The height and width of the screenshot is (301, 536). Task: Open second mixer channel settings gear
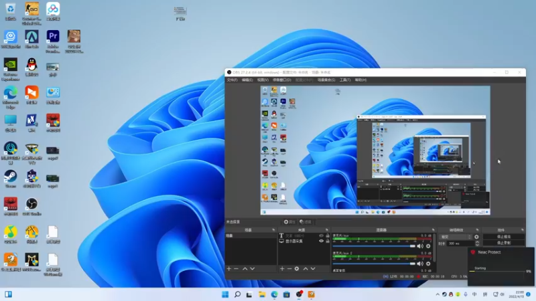428,264
